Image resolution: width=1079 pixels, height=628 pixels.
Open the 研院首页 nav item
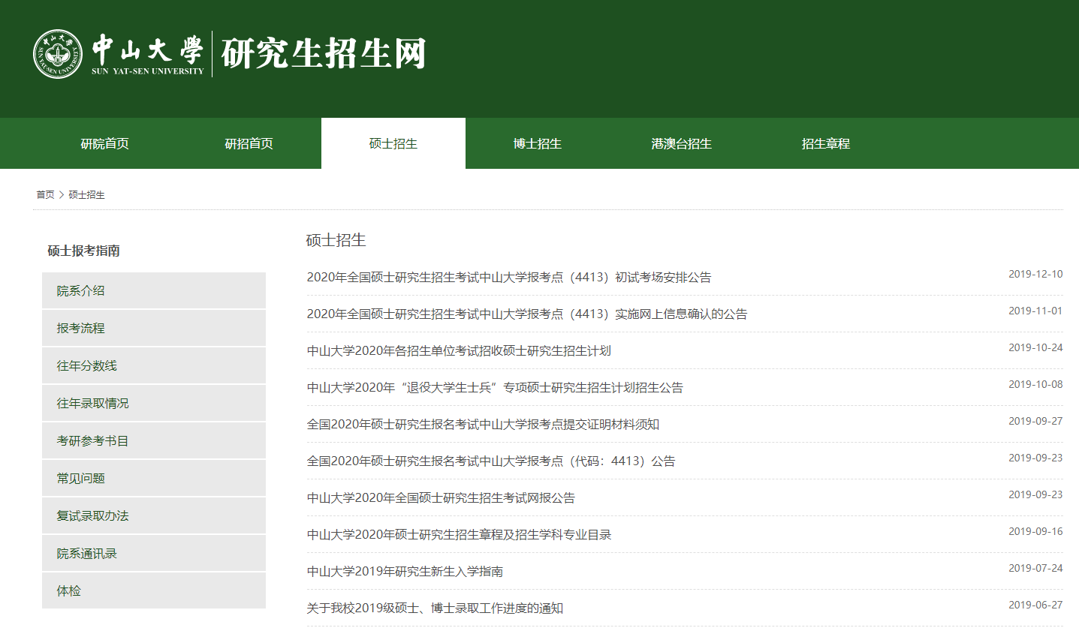(105, 143)
